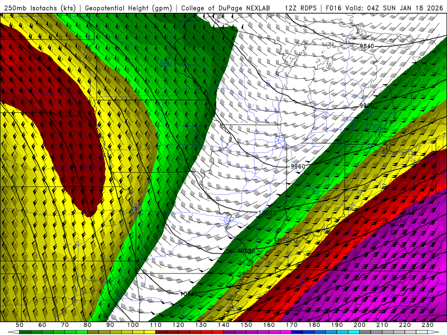
Task: Click the 70 knot legend label
Action: point(65,325)
